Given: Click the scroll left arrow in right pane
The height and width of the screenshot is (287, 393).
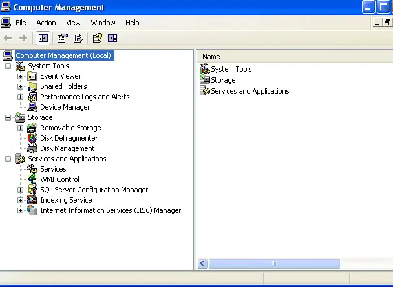Looking at the screenshot, I should click(202, 263).
